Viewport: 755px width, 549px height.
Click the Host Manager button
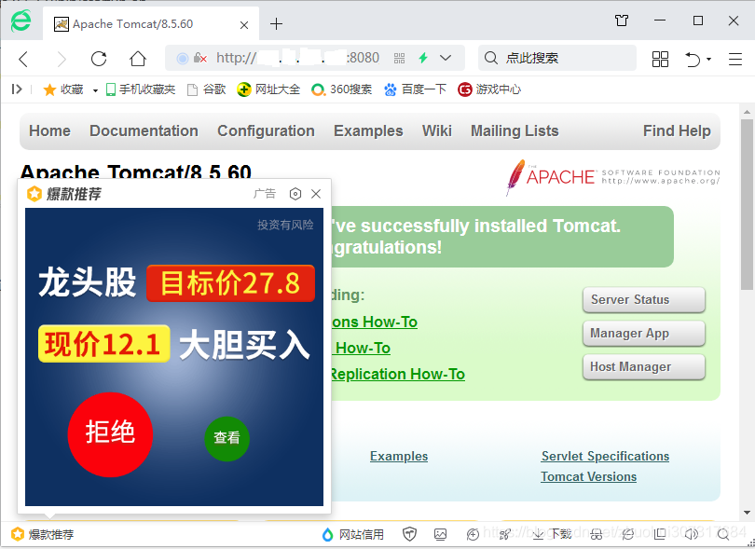[x=644, y=367]
